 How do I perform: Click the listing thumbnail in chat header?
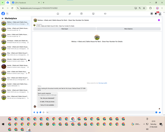click(35, 20)
